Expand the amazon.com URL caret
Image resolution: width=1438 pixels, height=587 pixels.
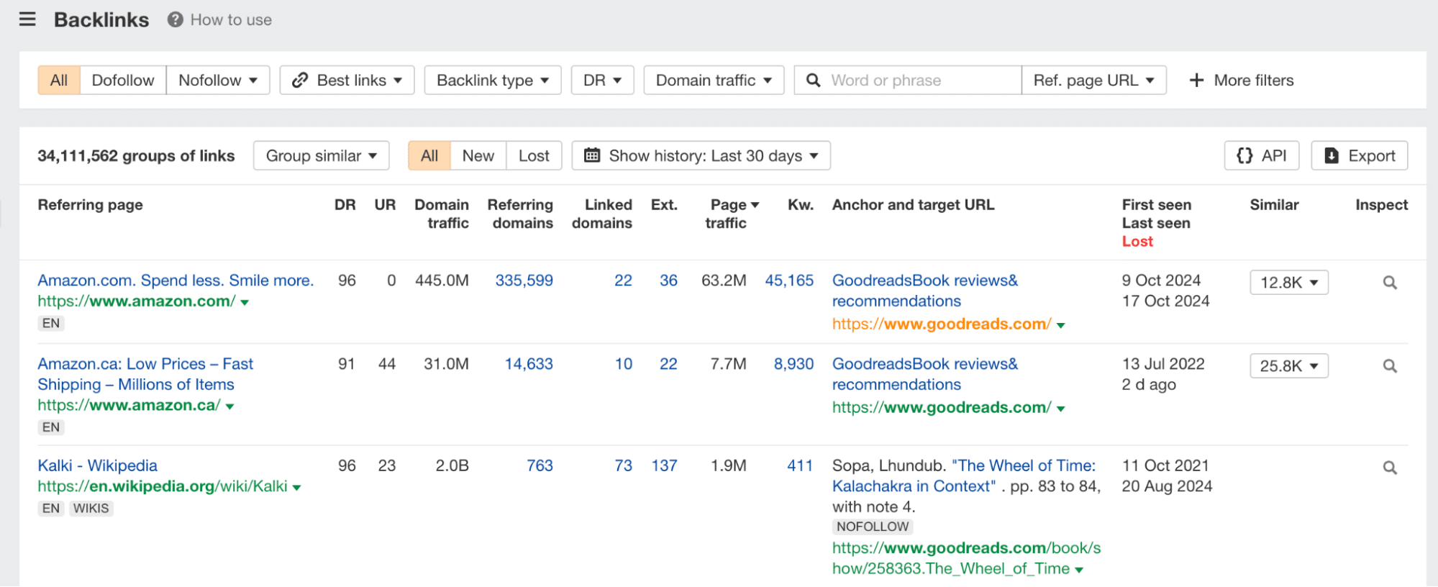tap(245, 303)
